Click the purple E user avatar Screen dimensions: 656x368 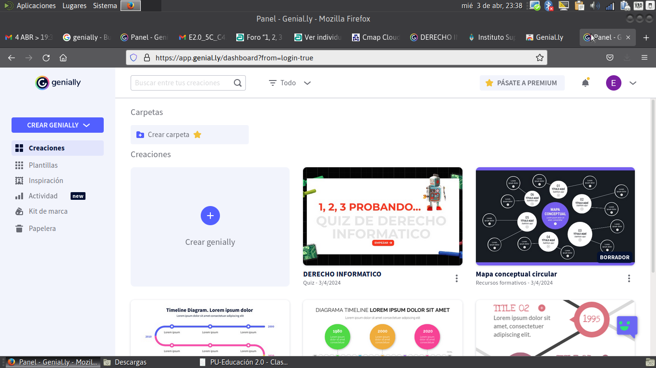614,83
